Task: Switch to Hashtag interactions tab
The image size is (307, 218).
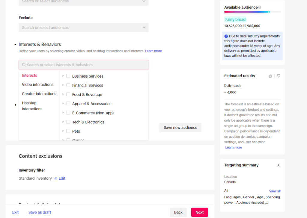Action: pos(32,106)
